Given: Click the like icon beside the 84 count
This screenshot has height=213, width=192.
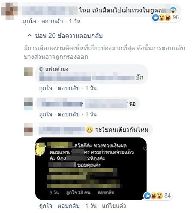Looking at the screenshot, I should (x=147, y=195).
